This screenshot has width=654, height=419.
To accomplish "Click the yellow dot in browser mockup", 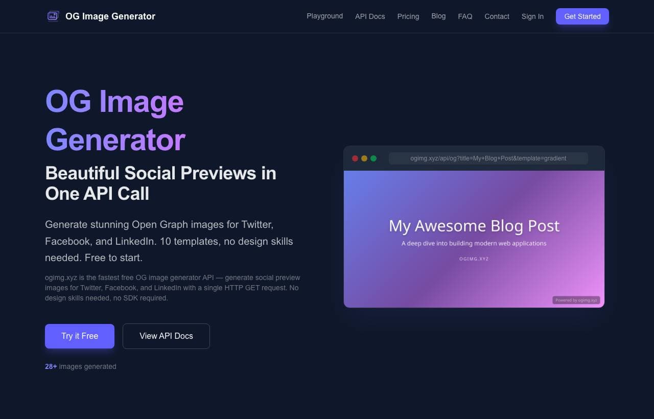I will [364, 158].
